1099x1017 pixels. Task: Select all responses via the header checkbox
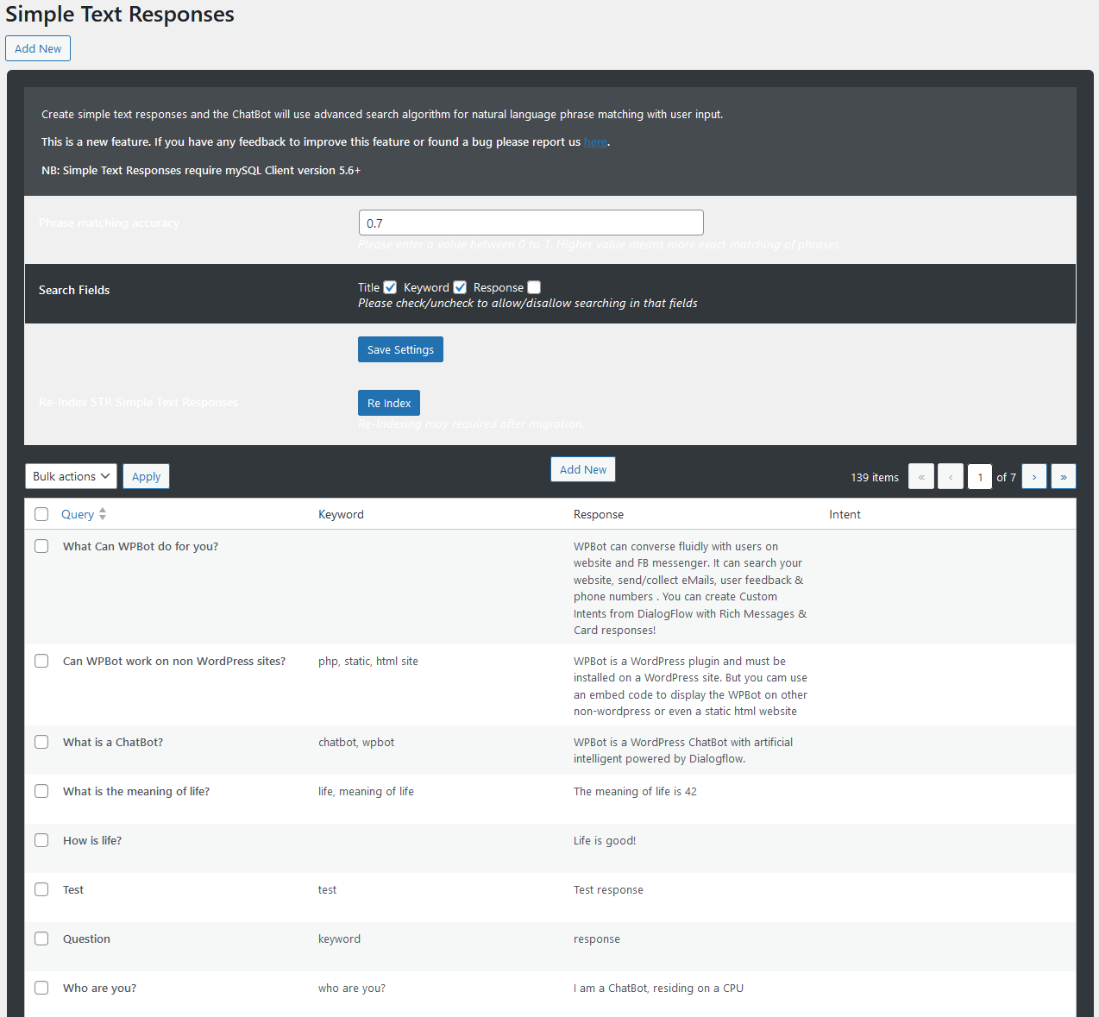pyautogui.click(x=41, y=513)
